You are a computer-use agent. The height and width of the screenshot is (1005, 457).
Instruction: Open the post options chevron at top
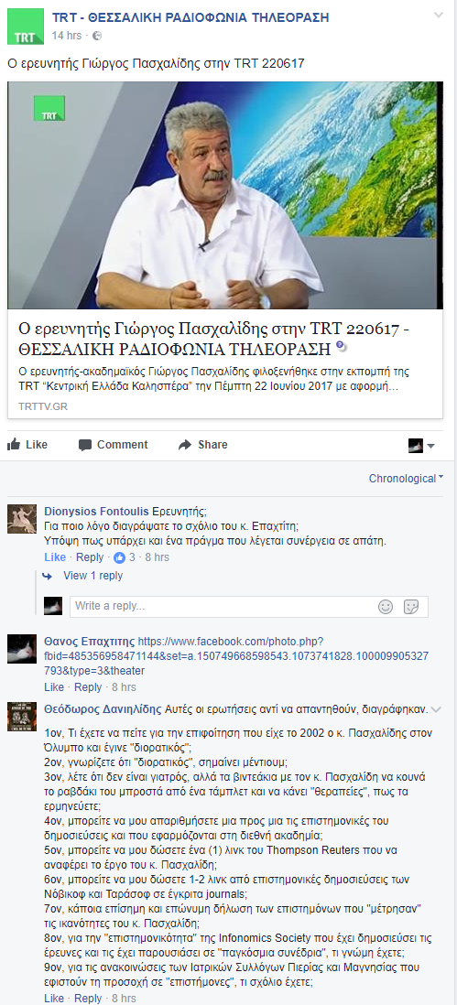point(439,15)
